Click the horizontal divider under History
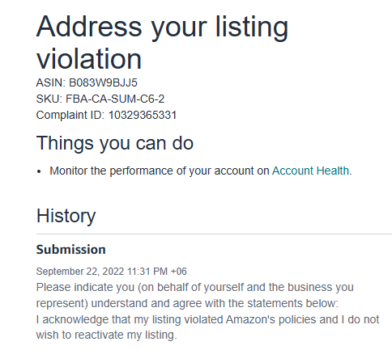Image resolution: width=392 pixels, height=350 pixels. coord(214,234)
